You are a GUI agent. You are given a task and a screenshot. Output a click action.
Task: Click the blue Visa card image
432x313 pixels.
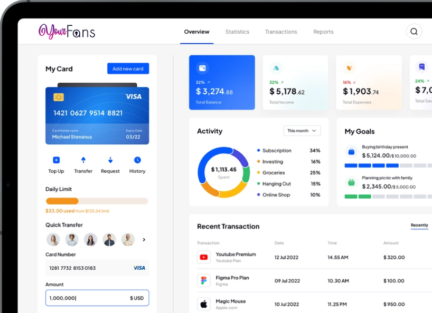click(x=97, y=116)
